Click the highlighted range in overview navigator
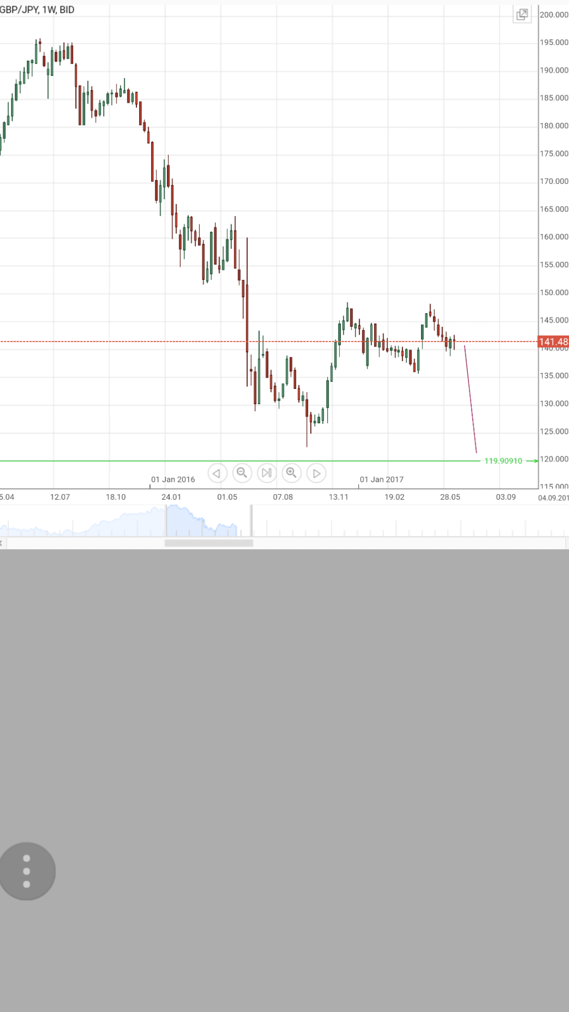The width and height of the screenshot is (569, 1012). [x=209, y=521]
